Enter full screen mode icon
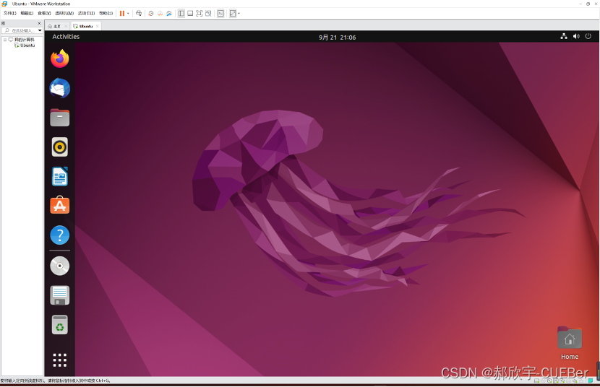600x387 pixels. click(200, 14)
